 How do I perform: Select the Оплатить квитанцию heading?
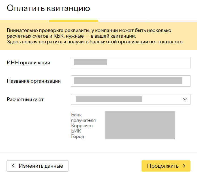[48, 8]
